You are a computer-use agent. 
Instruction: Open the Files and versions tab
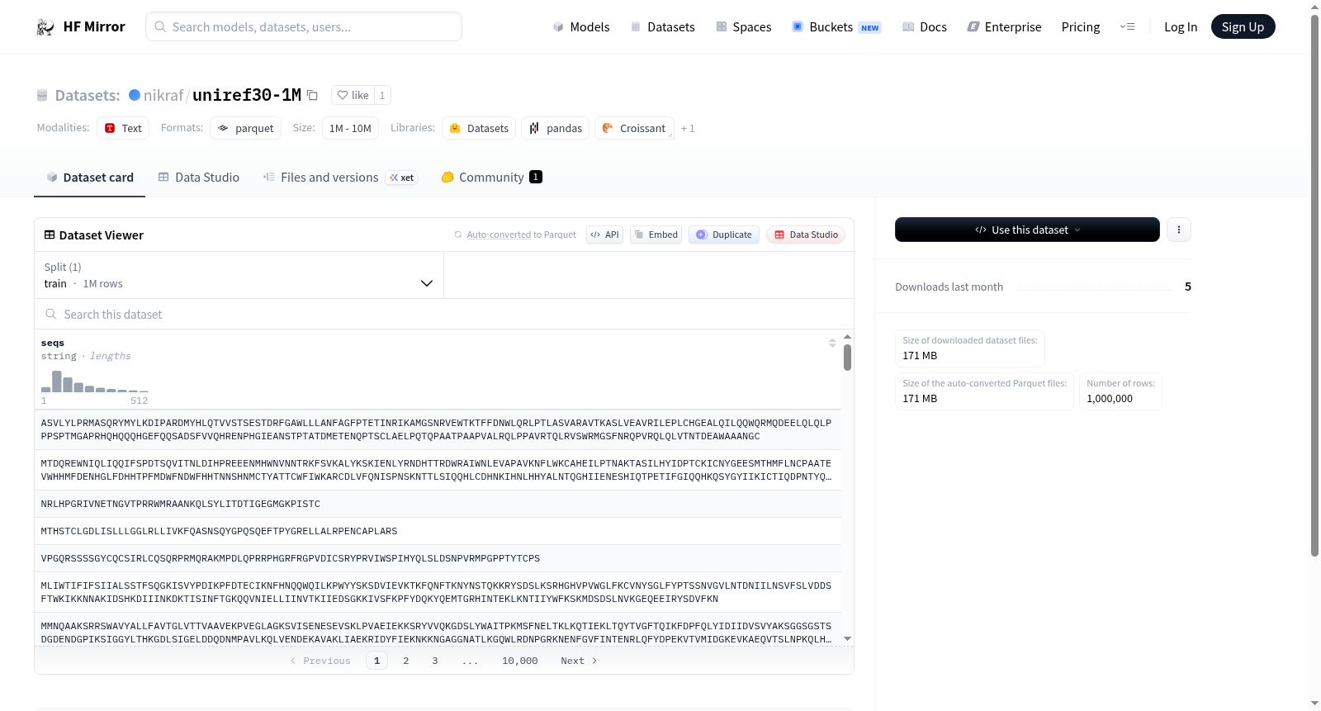tap(339, 178)
